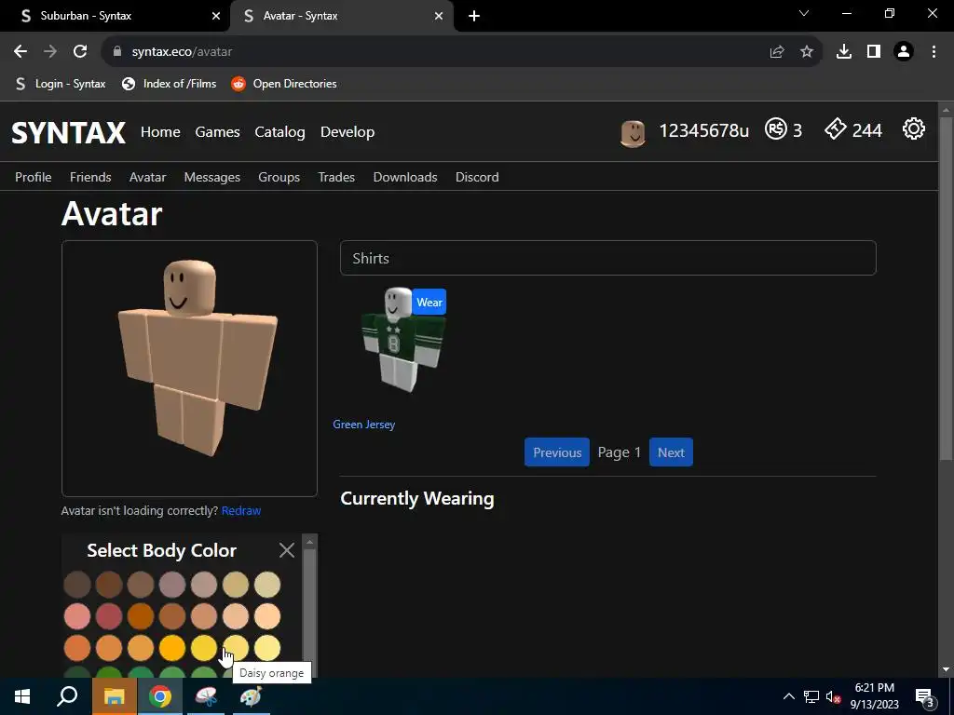This screenshot has height=715, width=954.
Task: Open File Explorer from taskbar
Action: click(x=114, y=696)
